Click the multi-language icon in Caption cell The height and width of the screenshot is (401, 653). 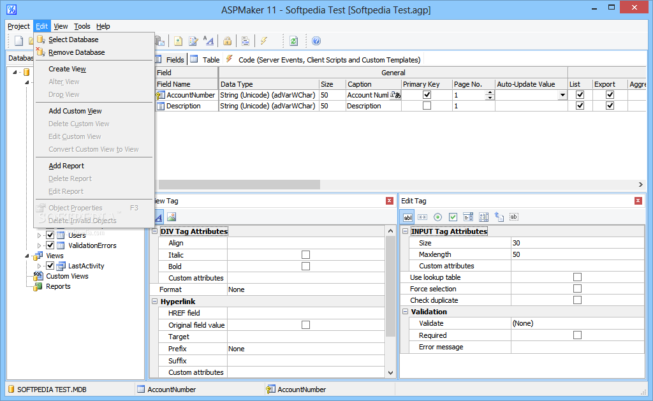(395, 95)
